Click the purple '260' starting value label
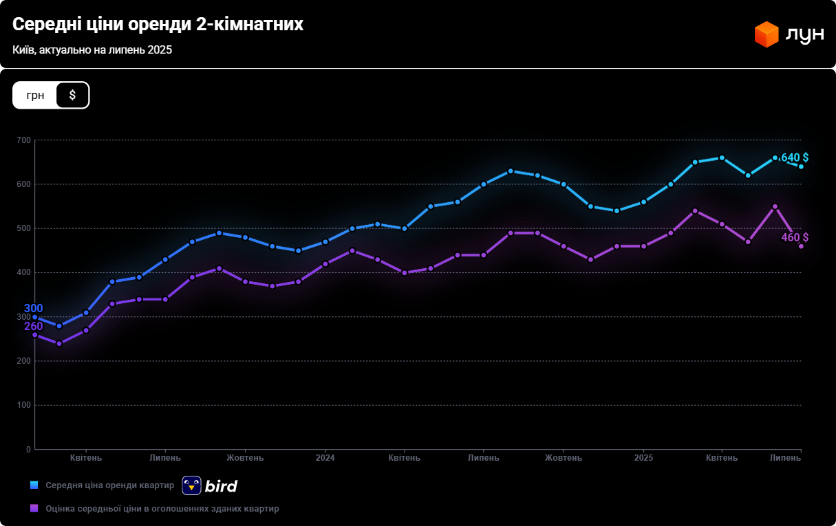 pyautogui.click(x=34, y=326)
